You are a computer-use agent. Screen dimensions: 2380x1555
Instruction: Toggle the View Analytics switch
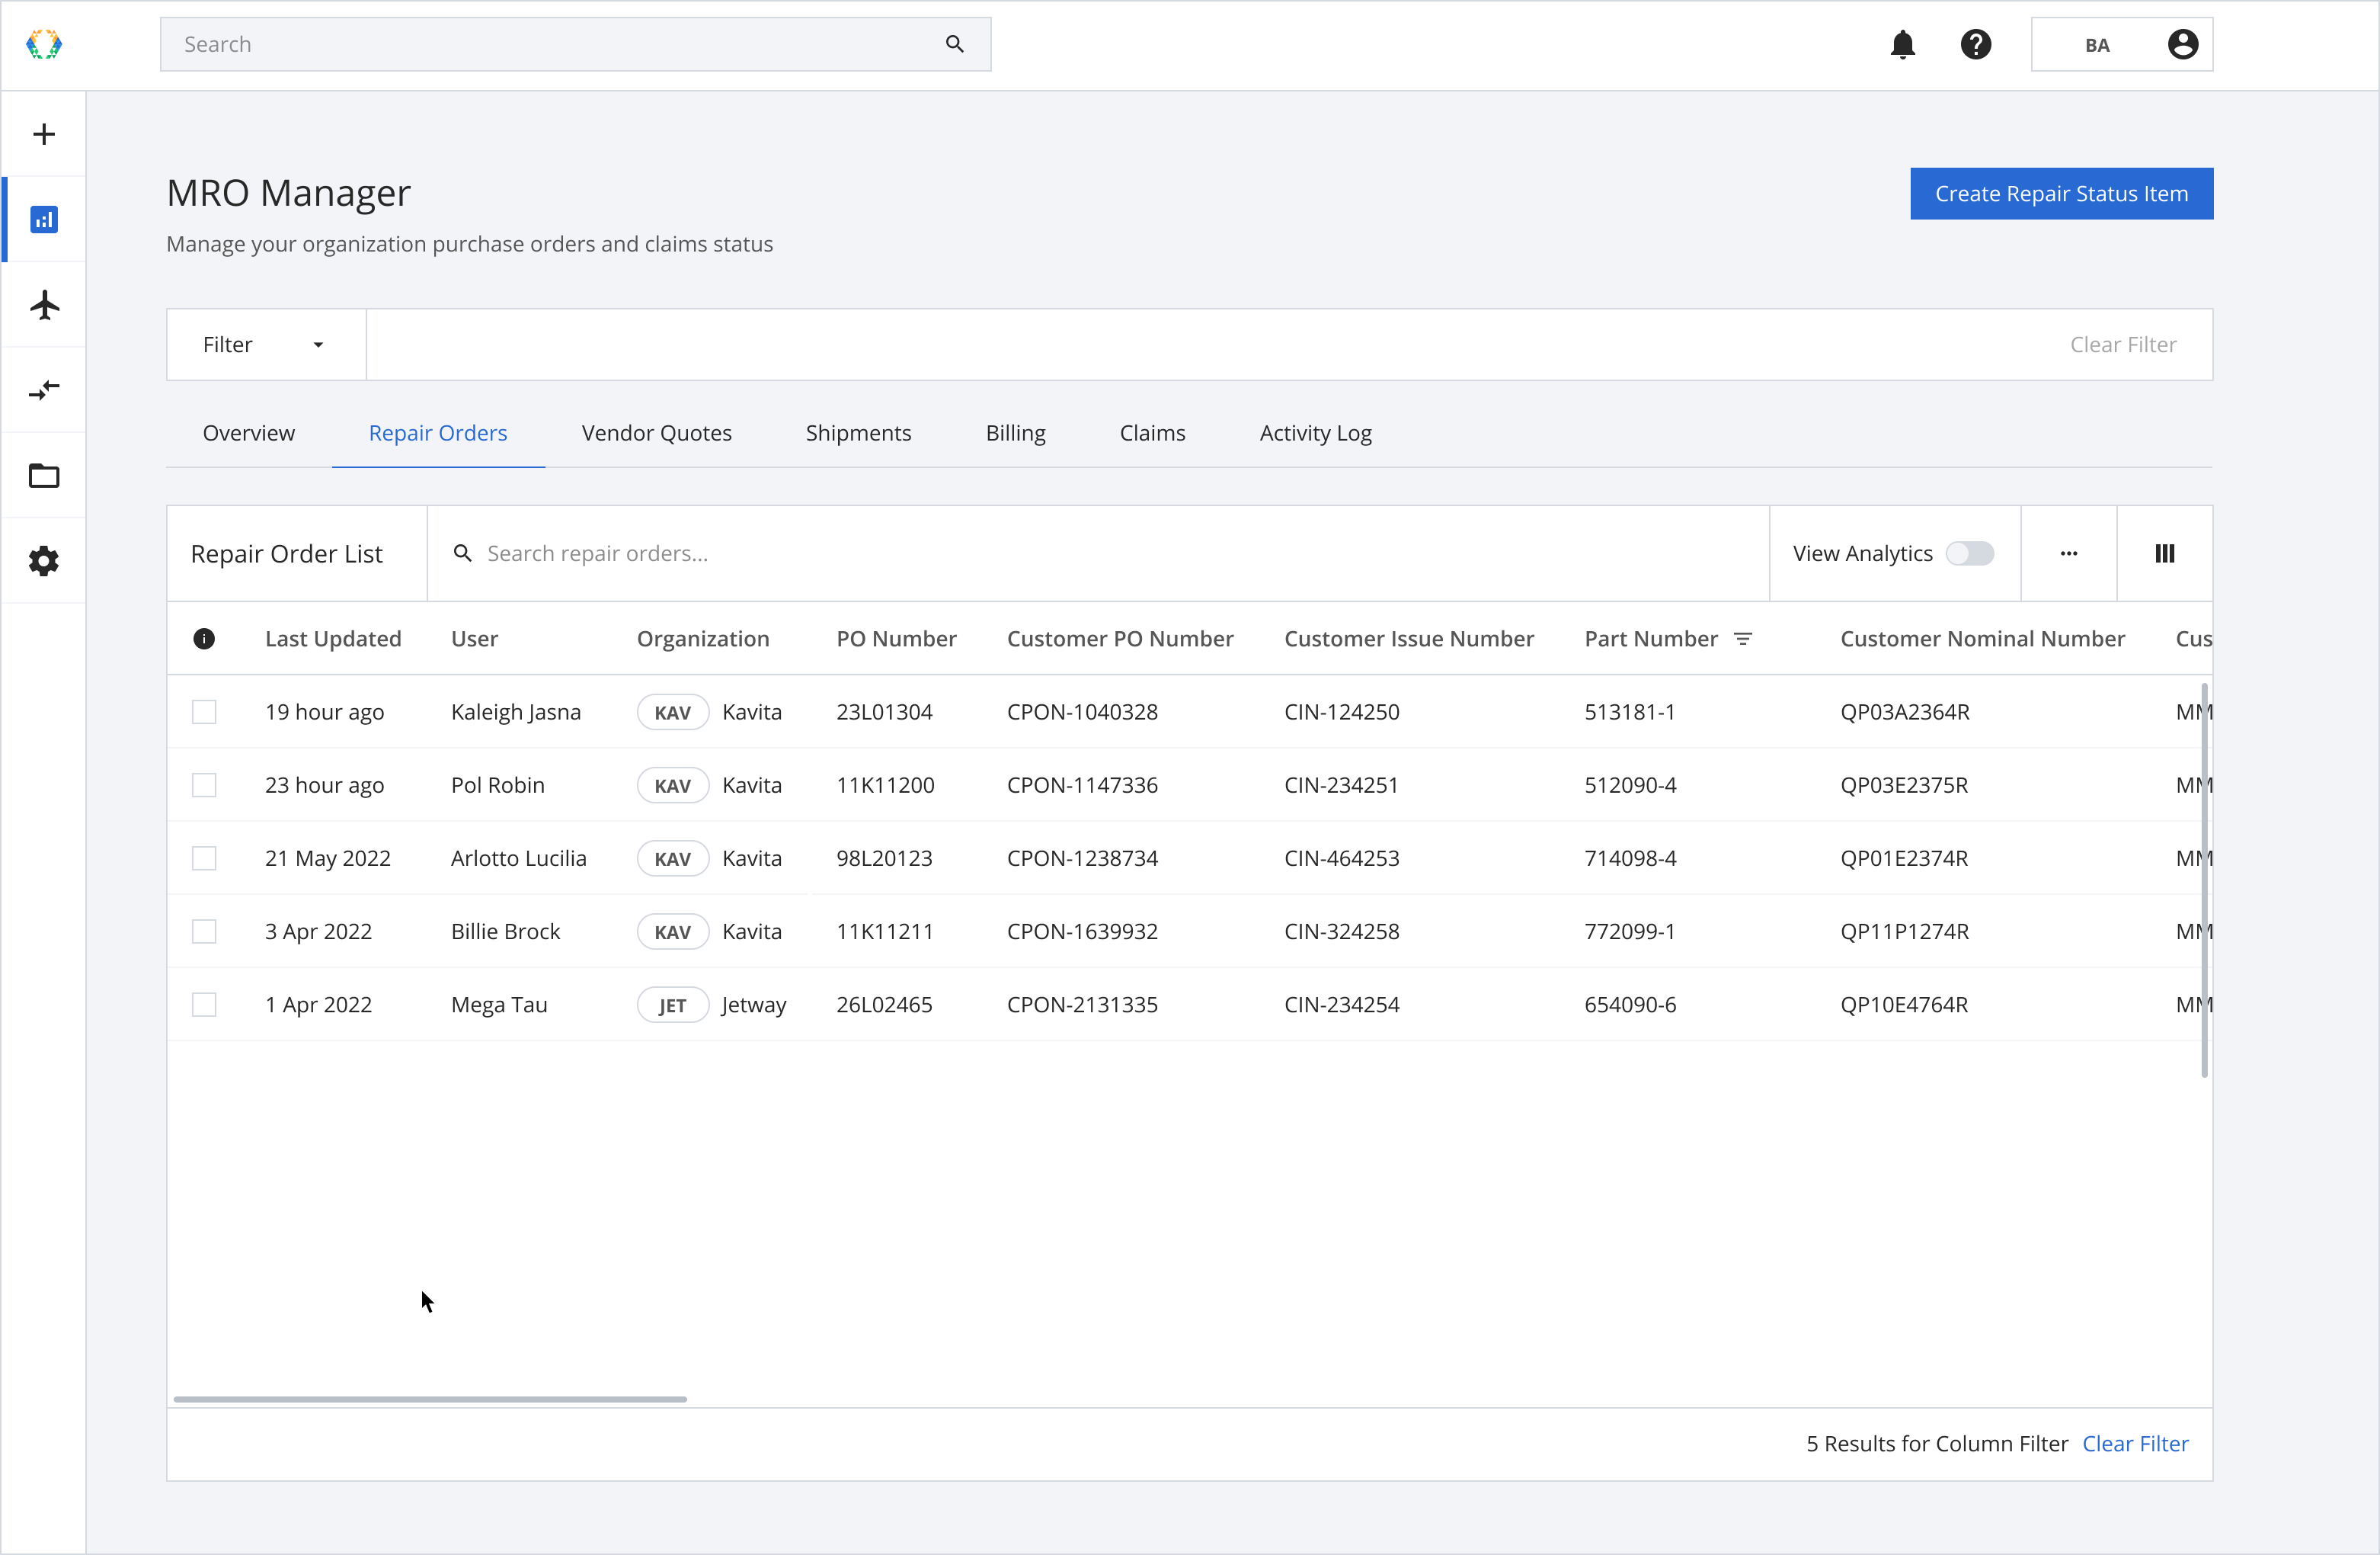coord(1969,553)
